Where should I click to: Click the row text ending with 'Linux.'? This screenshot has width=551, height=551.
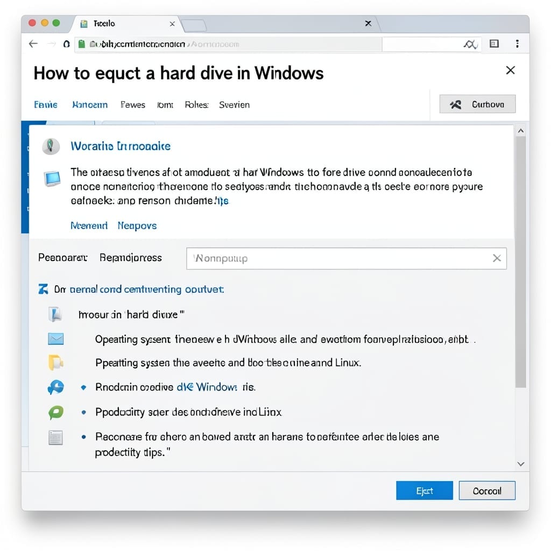pyautogui.click(x=228, y=363)
